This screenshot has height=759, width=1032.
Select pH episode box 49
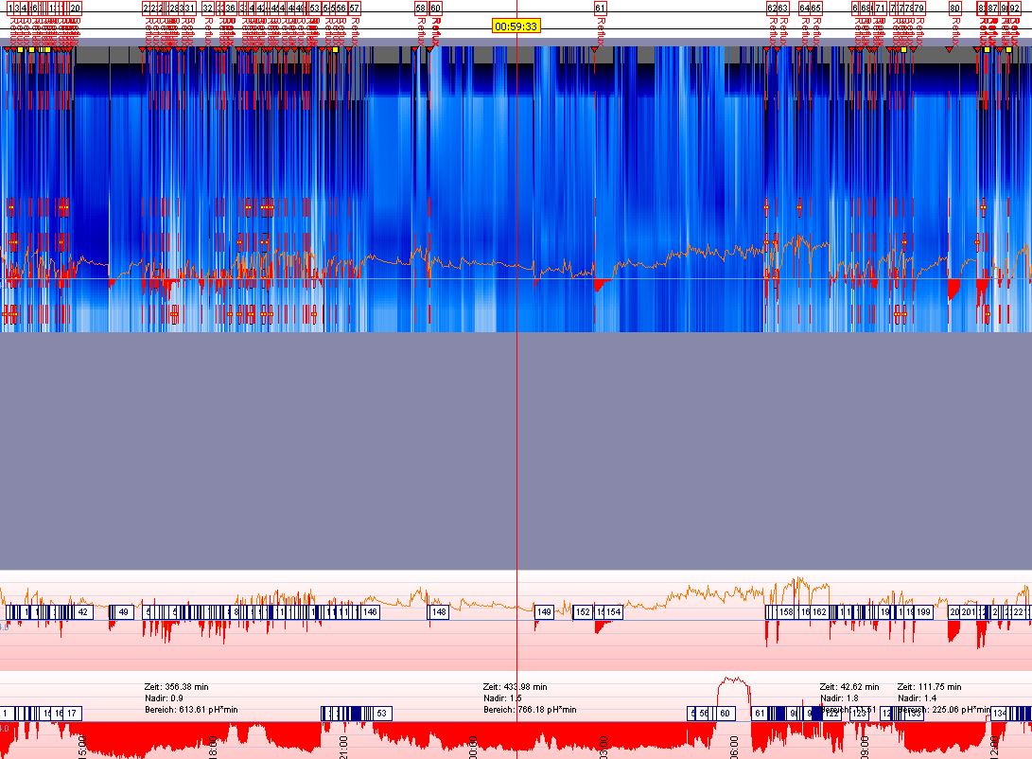pos(123,612)
